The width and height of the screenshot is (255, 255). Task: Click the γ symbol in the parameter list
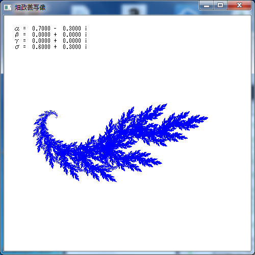pyautogui.click(x=17, y=41)
